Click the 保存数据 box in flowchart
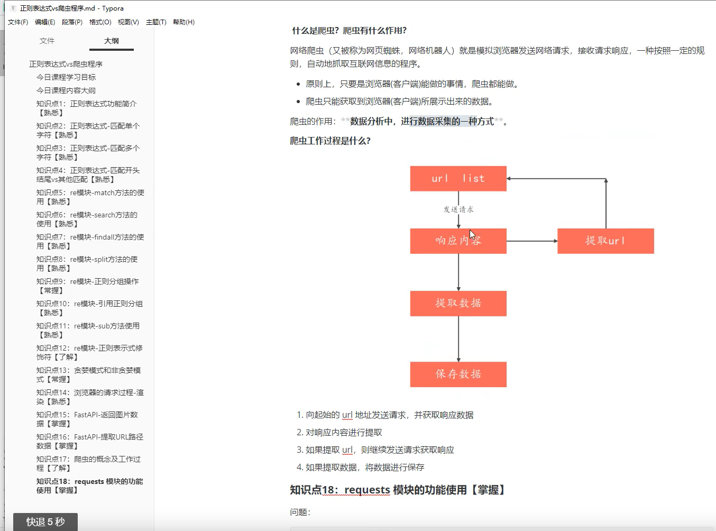The width and height of the screenshot is (716, 531). (x=458, y=374)
